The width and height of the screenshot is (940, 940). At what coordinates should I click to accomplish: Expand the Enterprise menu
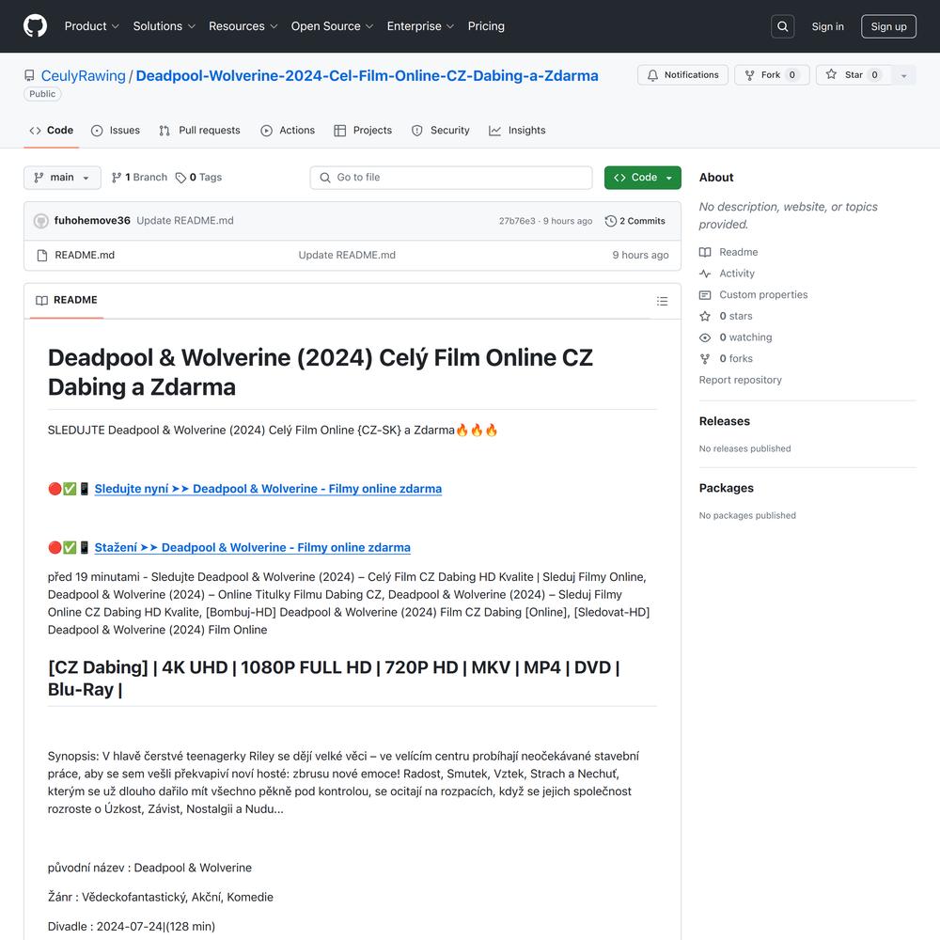tap(420, 26)
